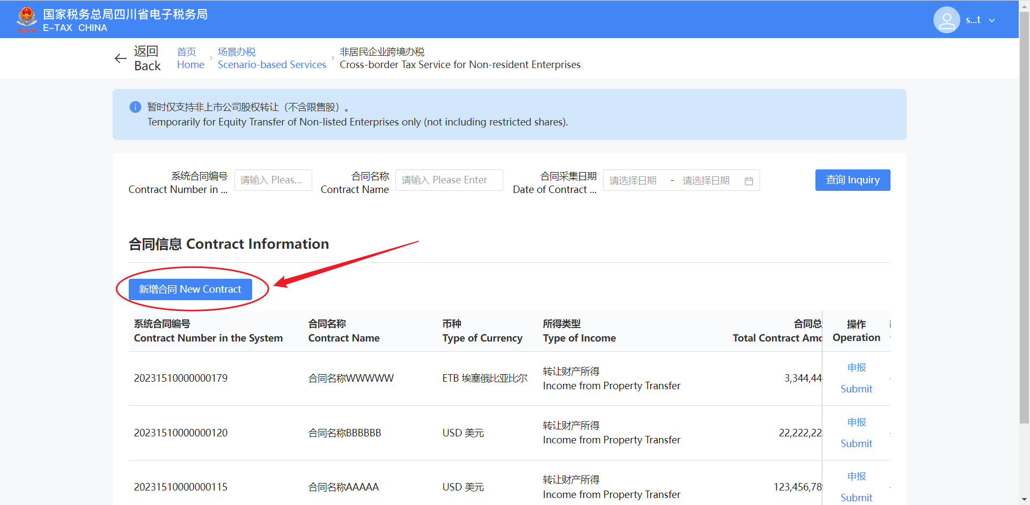This screenshot has width=1030, height=505.
Task: Focus the Contract Number input field
Action: click(273, 180)
